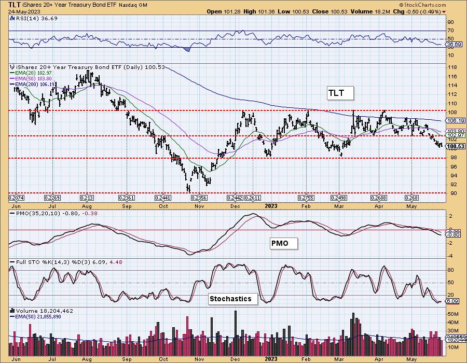Click the EMA(200) 106.19 legend text
The width and height of the screenshot is (467, 363).
[x=35, y=84]
